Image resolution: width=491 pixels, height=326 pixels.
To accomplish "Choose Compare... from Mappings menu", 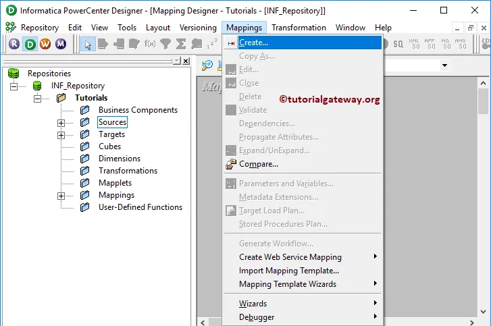I will pos(303,164).
